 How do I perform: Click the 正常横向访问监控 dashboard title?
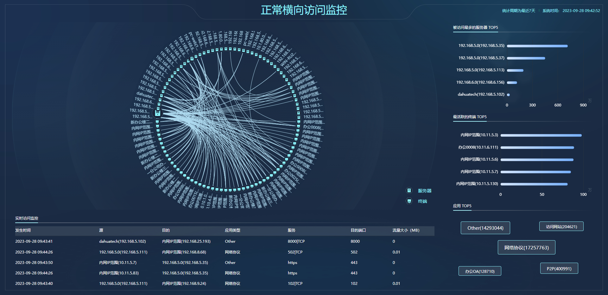click(x=304, y=10)
